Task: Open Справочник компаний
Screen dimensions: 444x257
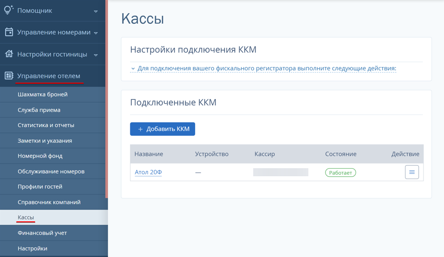Action: coord(53,202)
